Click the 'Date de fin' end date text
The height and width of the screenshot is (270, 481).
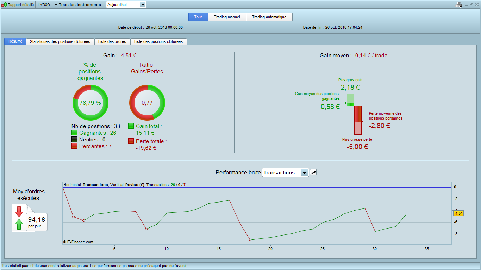pos(333,27)
